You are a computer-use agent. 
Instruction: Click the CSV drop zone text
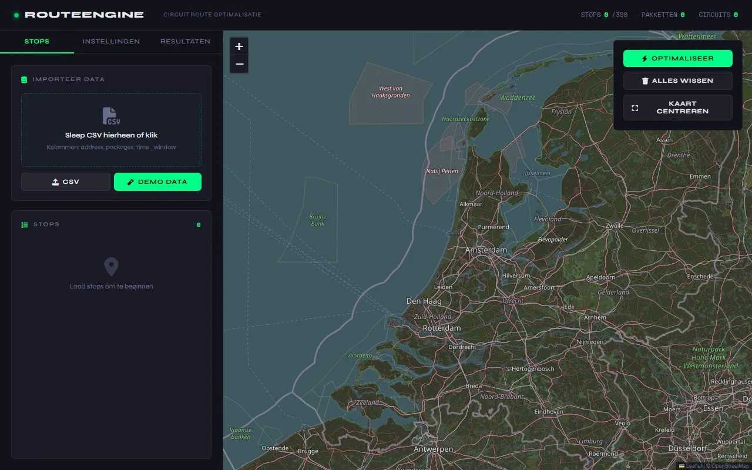(111, 135)
